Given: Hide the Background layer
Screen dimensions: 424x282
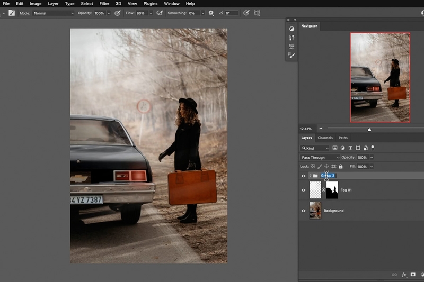Looking at the screenshot, I should (x=303, y=211).
